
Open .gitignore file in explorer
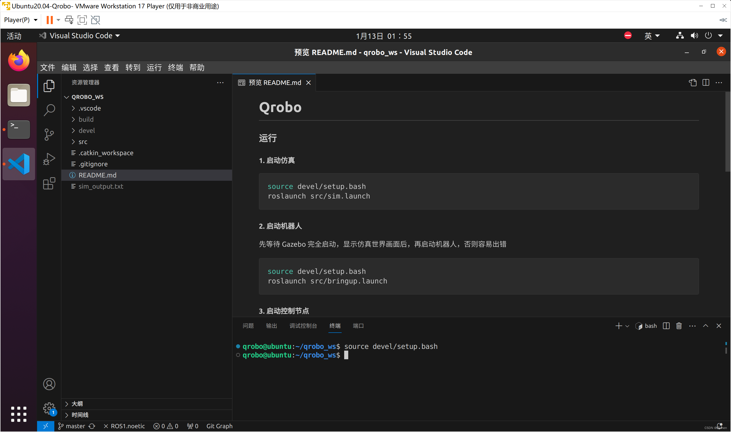(147, 164)
